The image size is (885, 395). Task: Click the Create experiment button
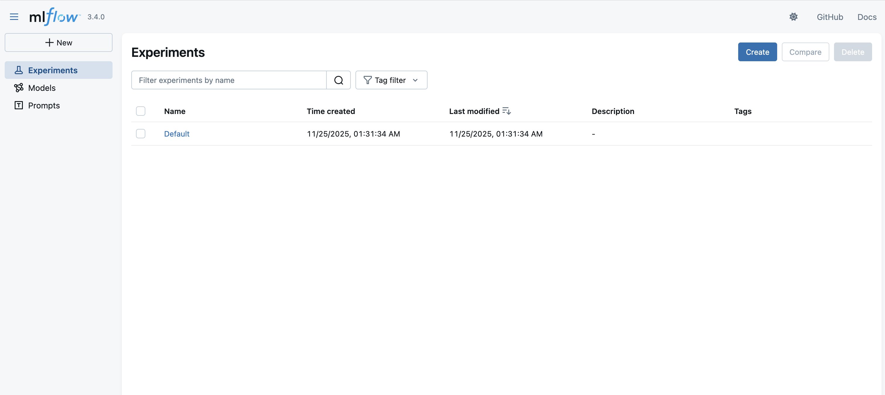click(x=757, y=52)
